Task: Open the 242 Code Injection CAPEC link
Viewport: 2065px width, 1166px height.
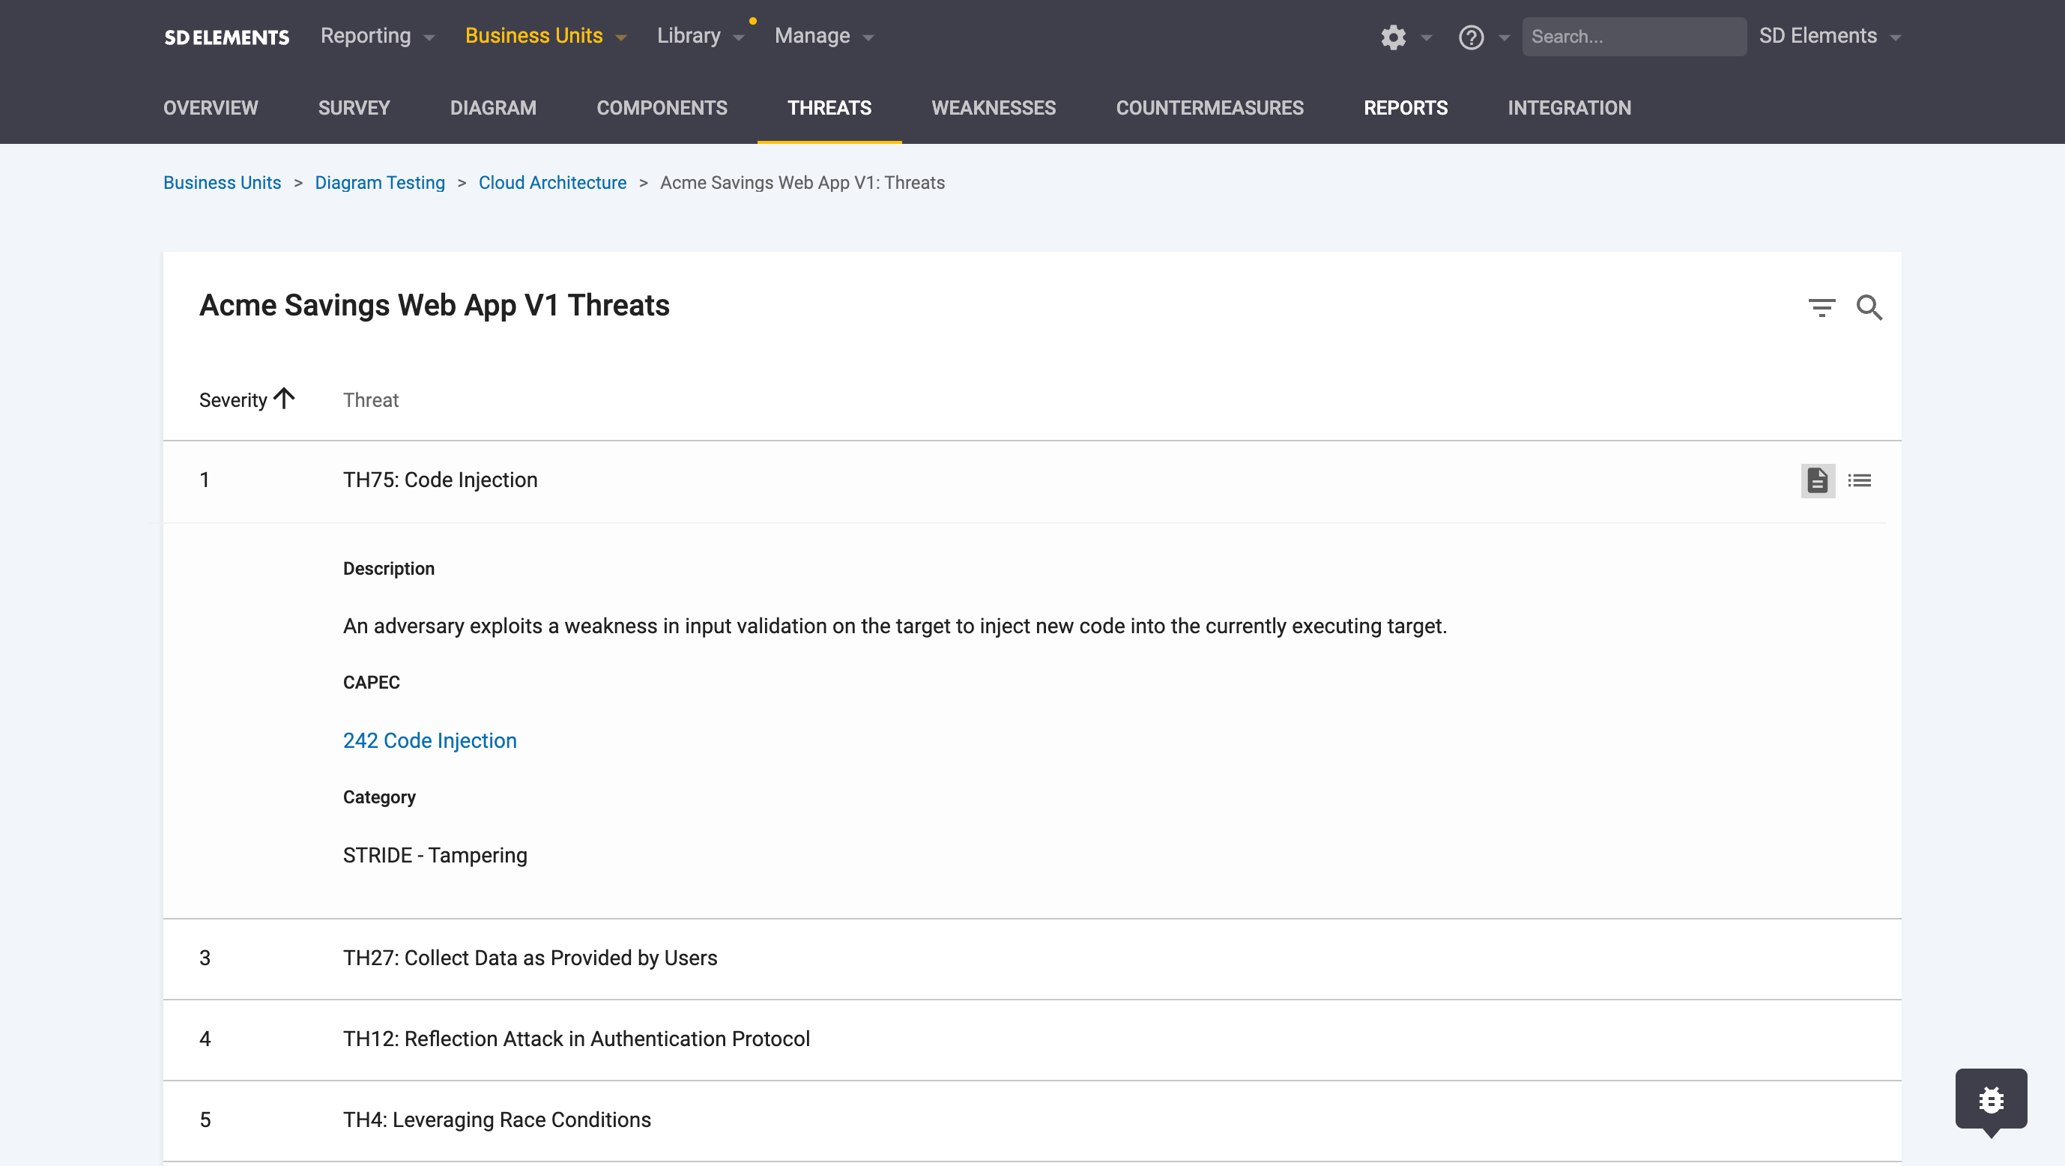Action: coord(429,740)
